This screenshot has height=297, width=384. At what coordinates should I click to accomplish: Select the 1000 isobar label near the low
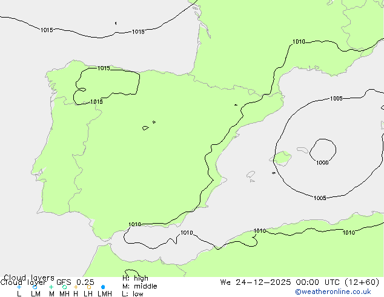pyautogui.click(x=322, y=162)
